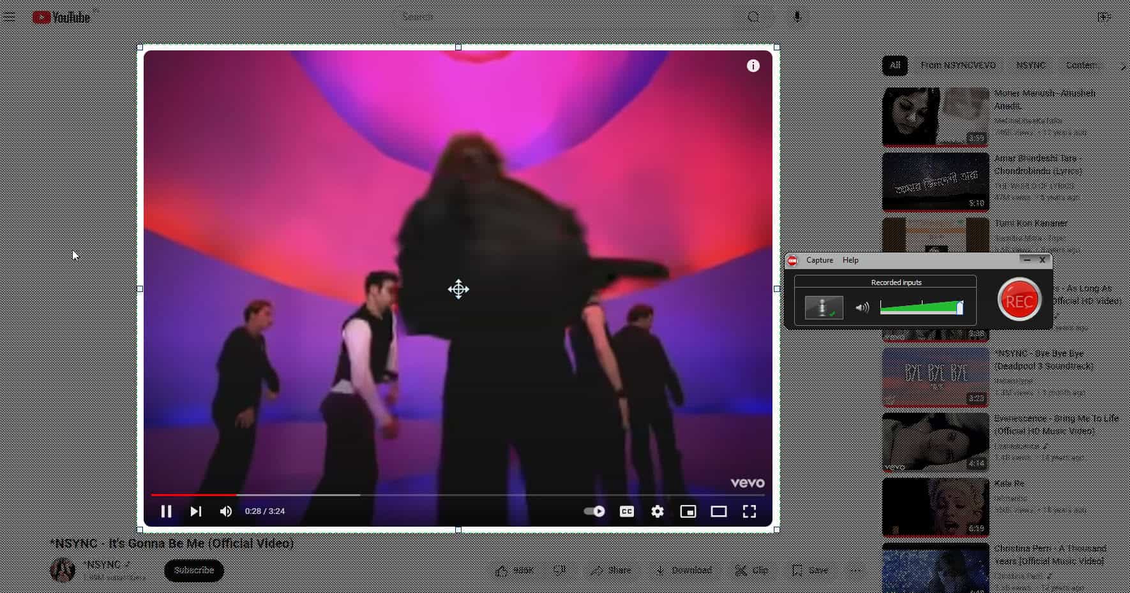Subscribe to the *NSYNC channel
The height and width of the screenshot is (593, 1130).
pos(194,570)
